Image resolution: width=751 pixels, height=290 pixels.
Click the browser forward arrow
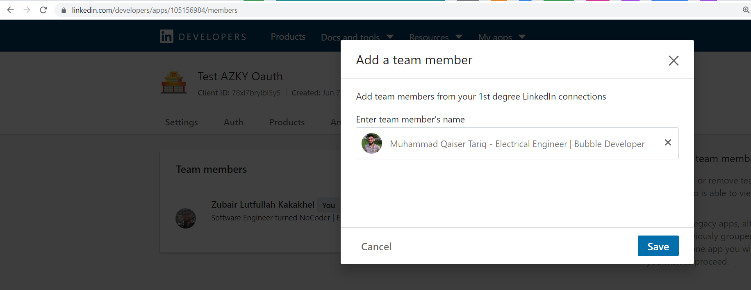pyautogui.click(x=27, y=10)
